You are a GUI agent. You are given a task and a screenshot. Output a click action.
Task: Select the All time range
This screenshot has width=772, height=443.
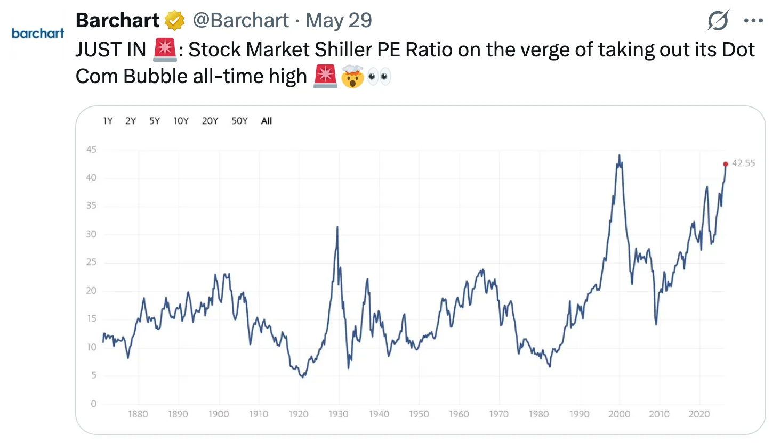click(267, 121)
